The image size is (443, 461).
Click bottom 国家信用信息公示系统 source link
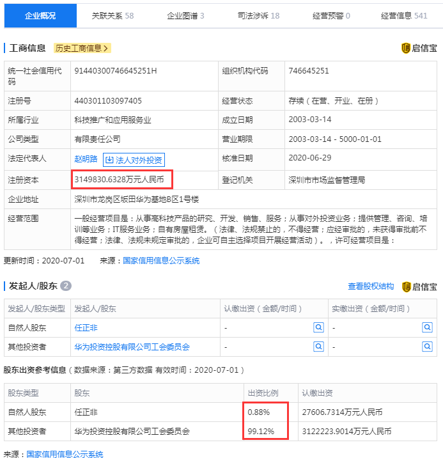coord(65,454)
